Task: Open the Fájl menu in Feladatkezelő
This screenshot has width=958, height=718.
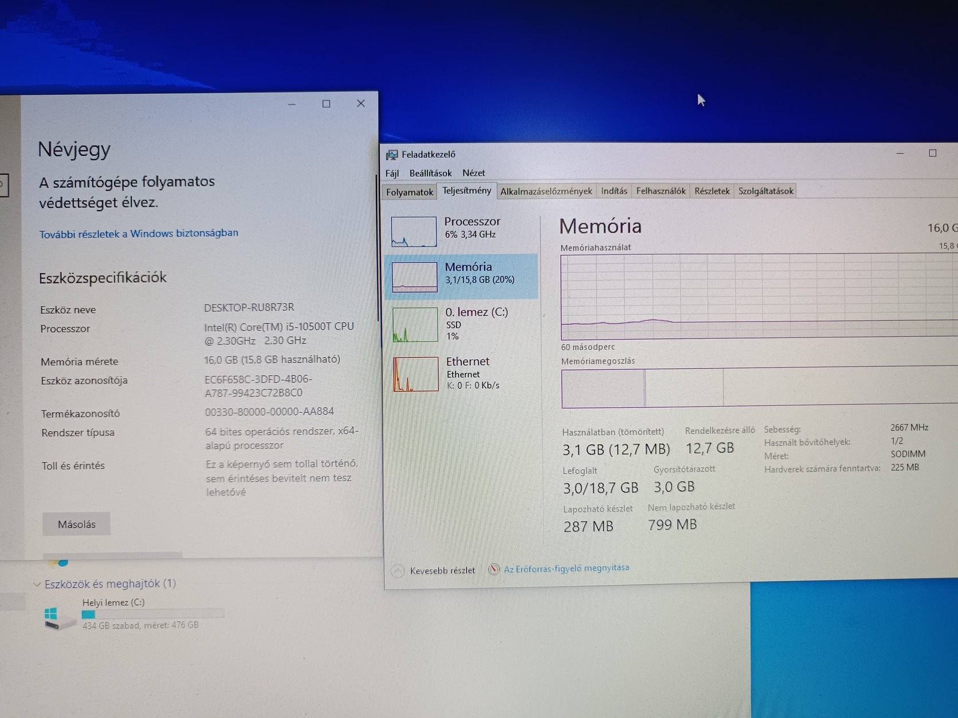Action: pyautogui.click(x=392, y=173)
